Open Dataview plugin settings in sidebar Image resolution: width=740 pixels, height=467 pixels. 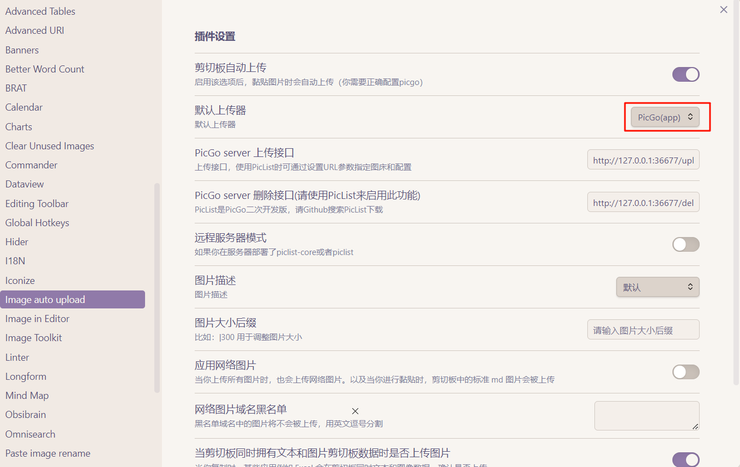(x=25, y=184)
